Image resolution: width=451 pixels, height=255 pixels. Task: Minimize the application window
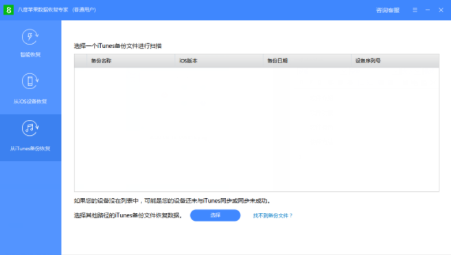pos(428,10)
